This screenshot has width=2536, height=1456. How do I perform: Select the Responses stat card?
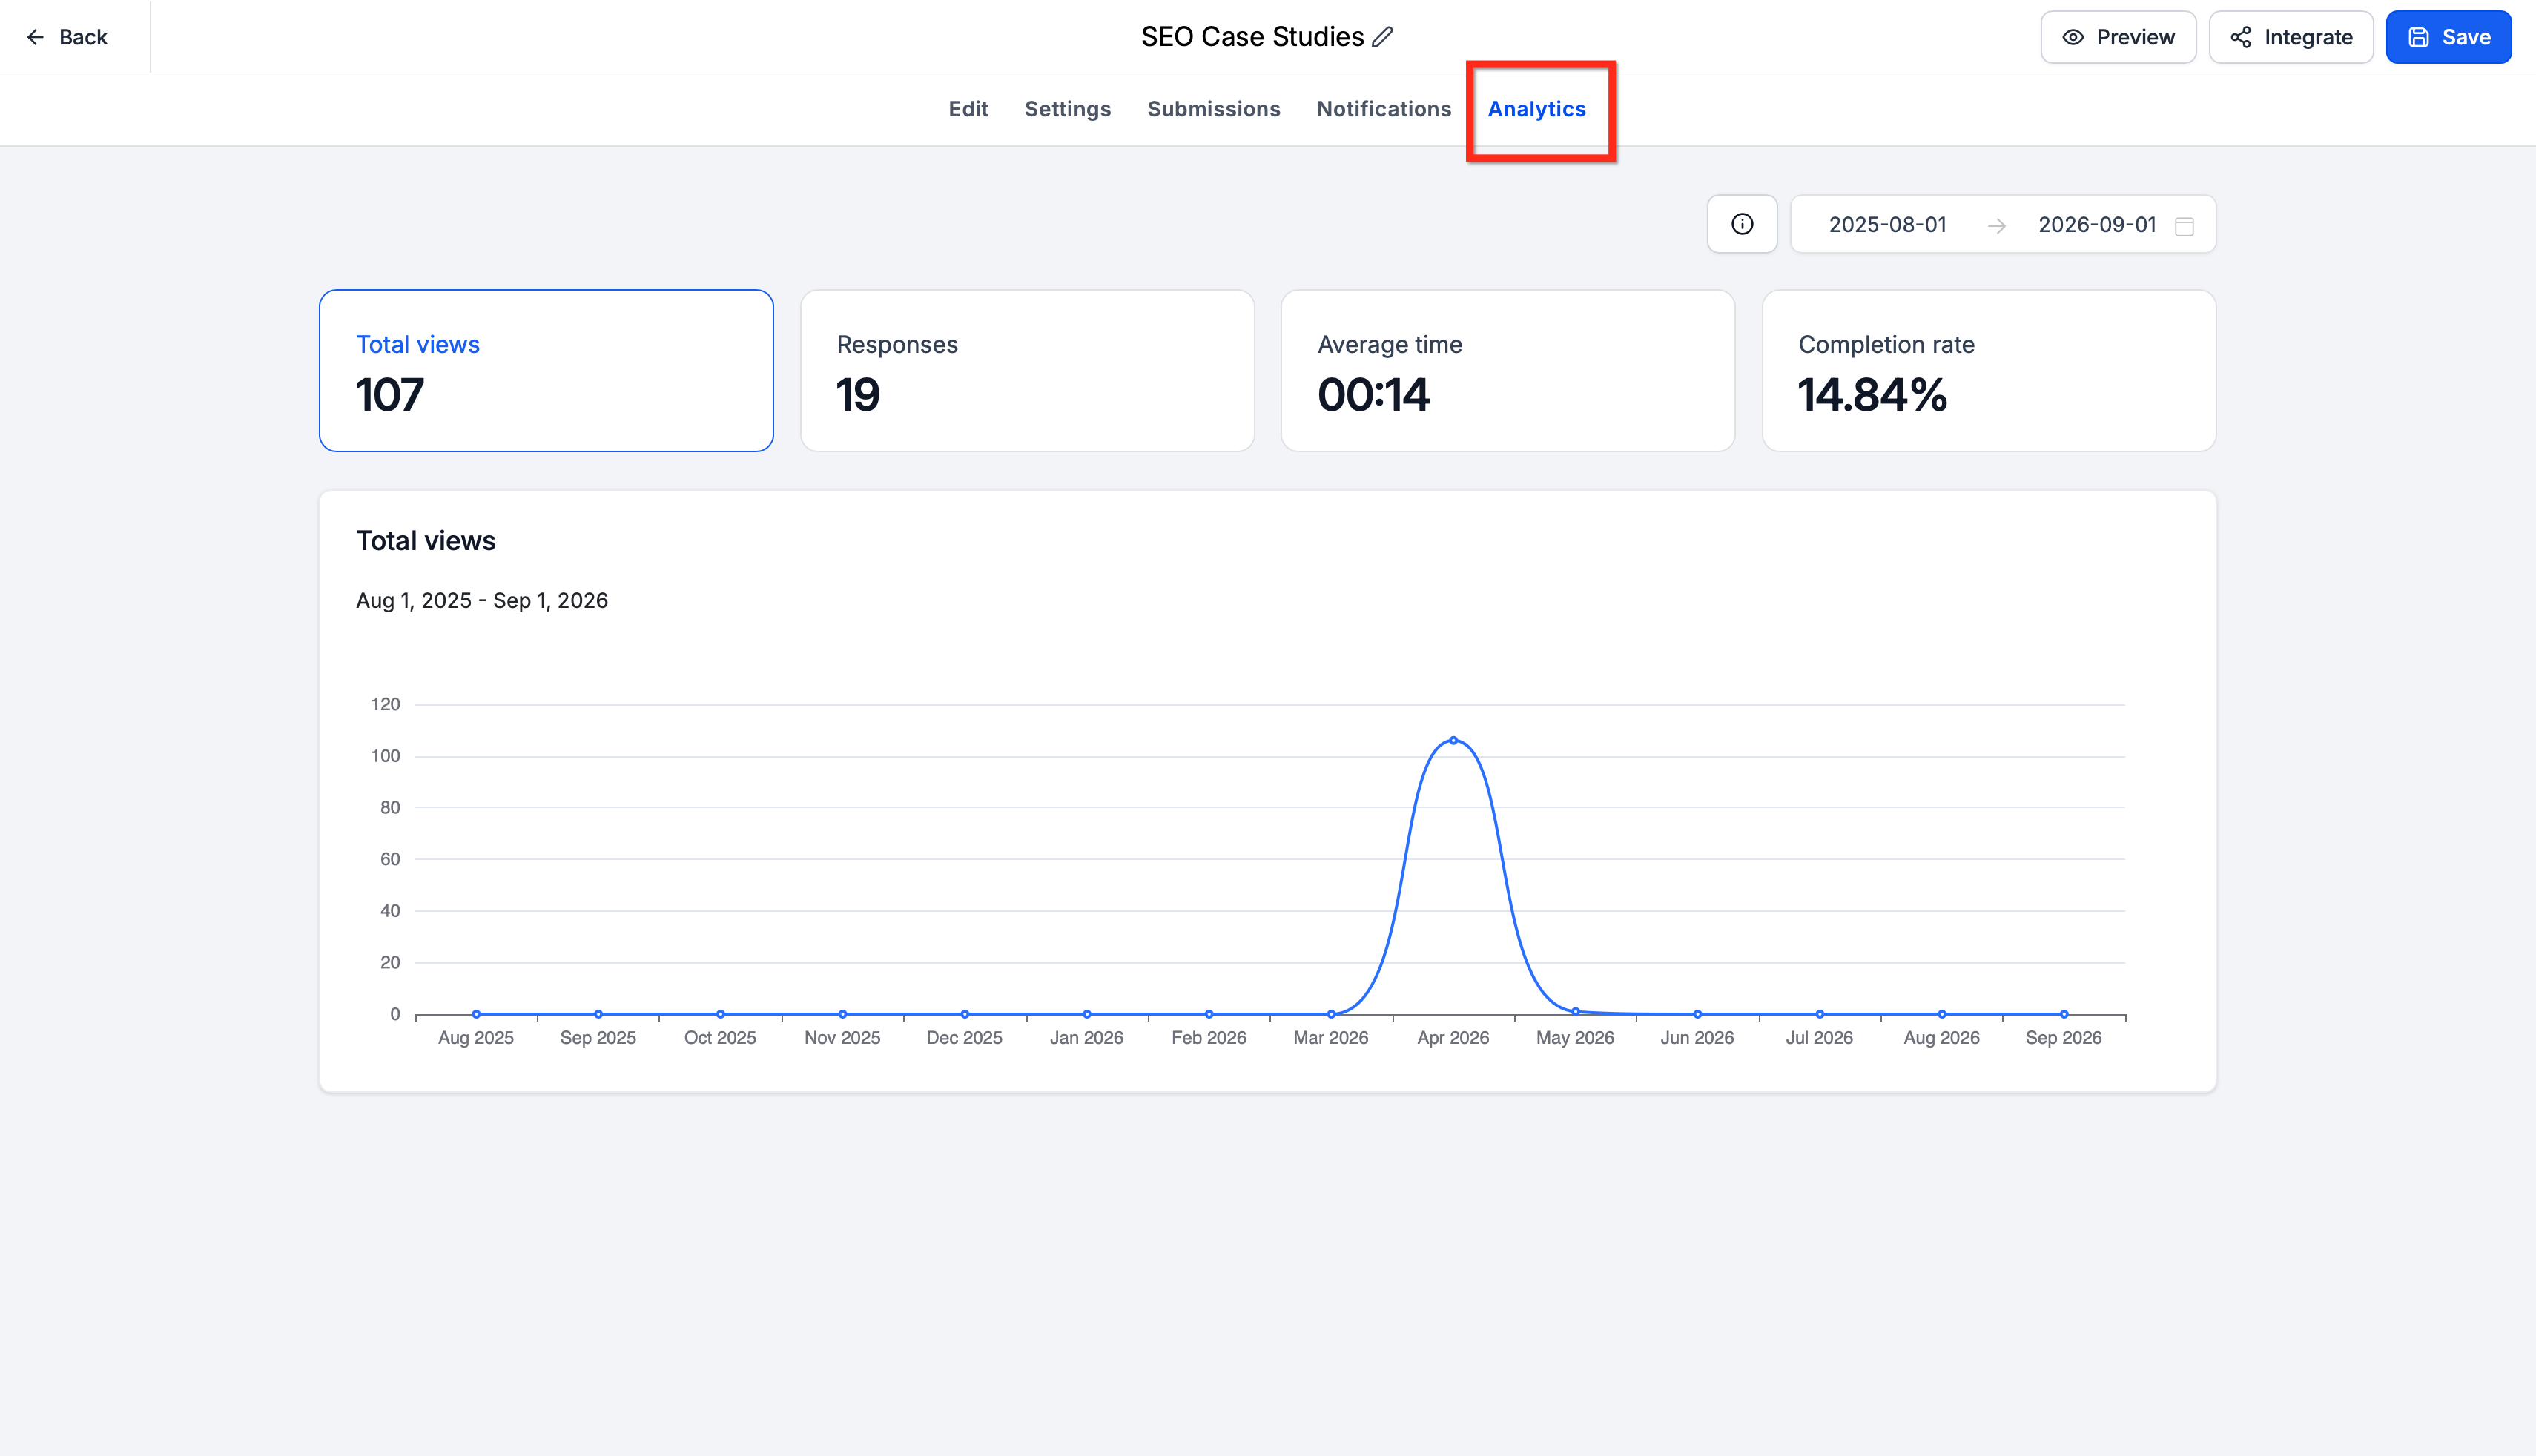[1027, 370]
